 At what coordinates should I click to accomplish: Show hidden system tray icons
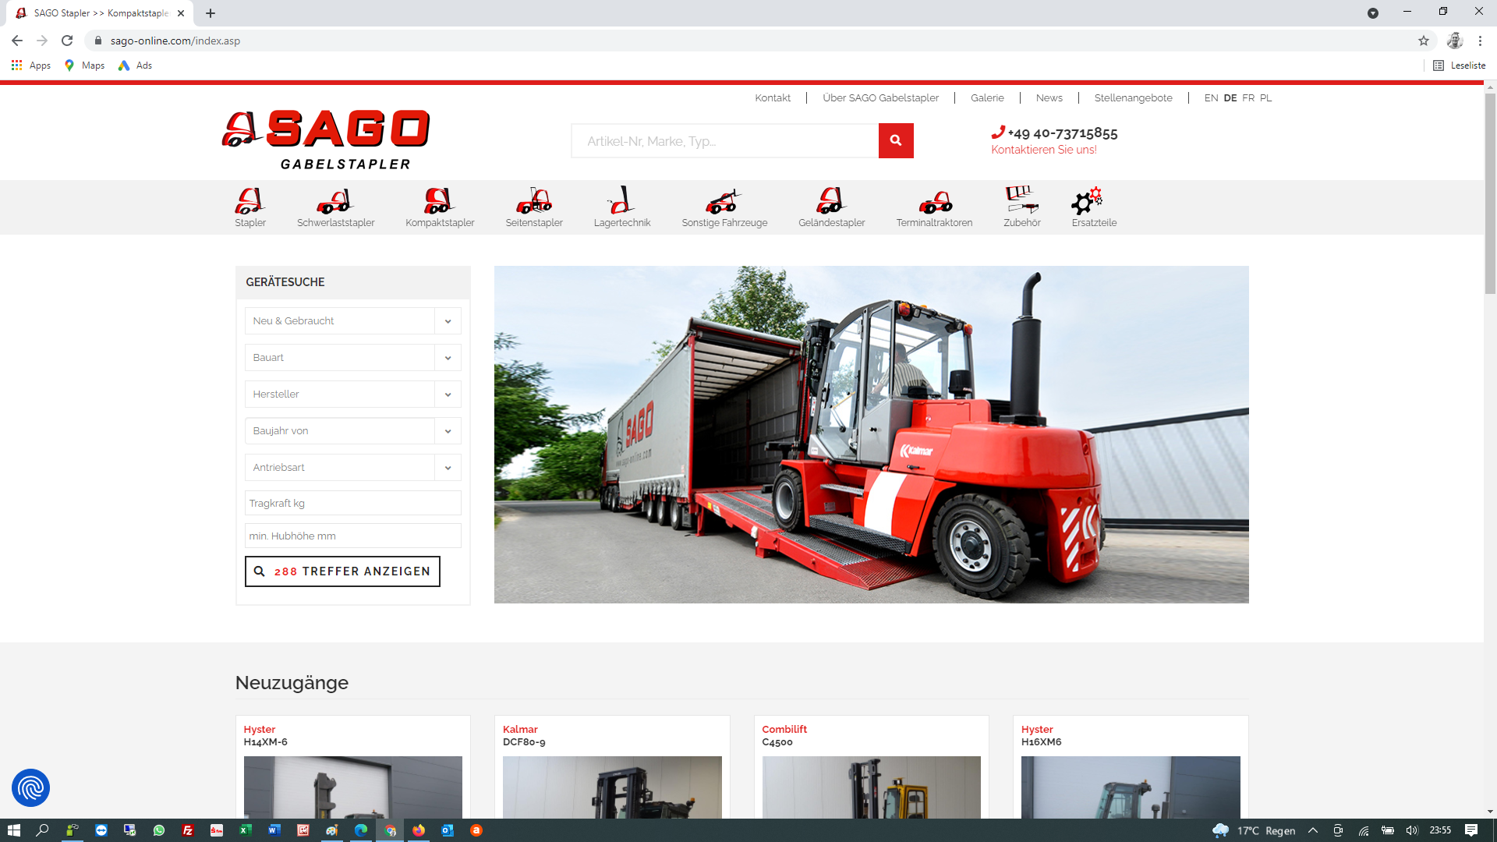pos(1313,830)
